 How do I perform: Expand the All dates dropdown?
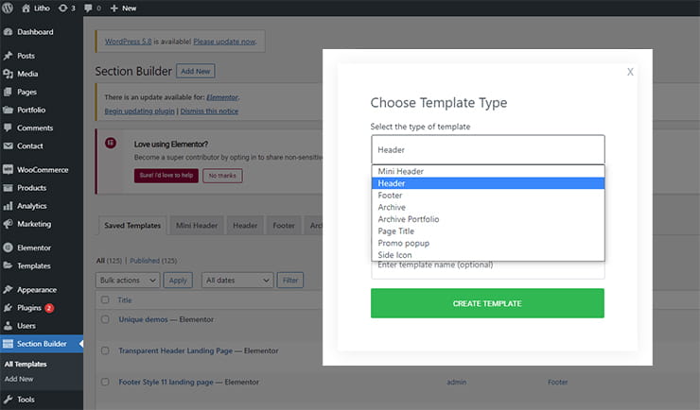pyautogui.click(x=236, y=281)
